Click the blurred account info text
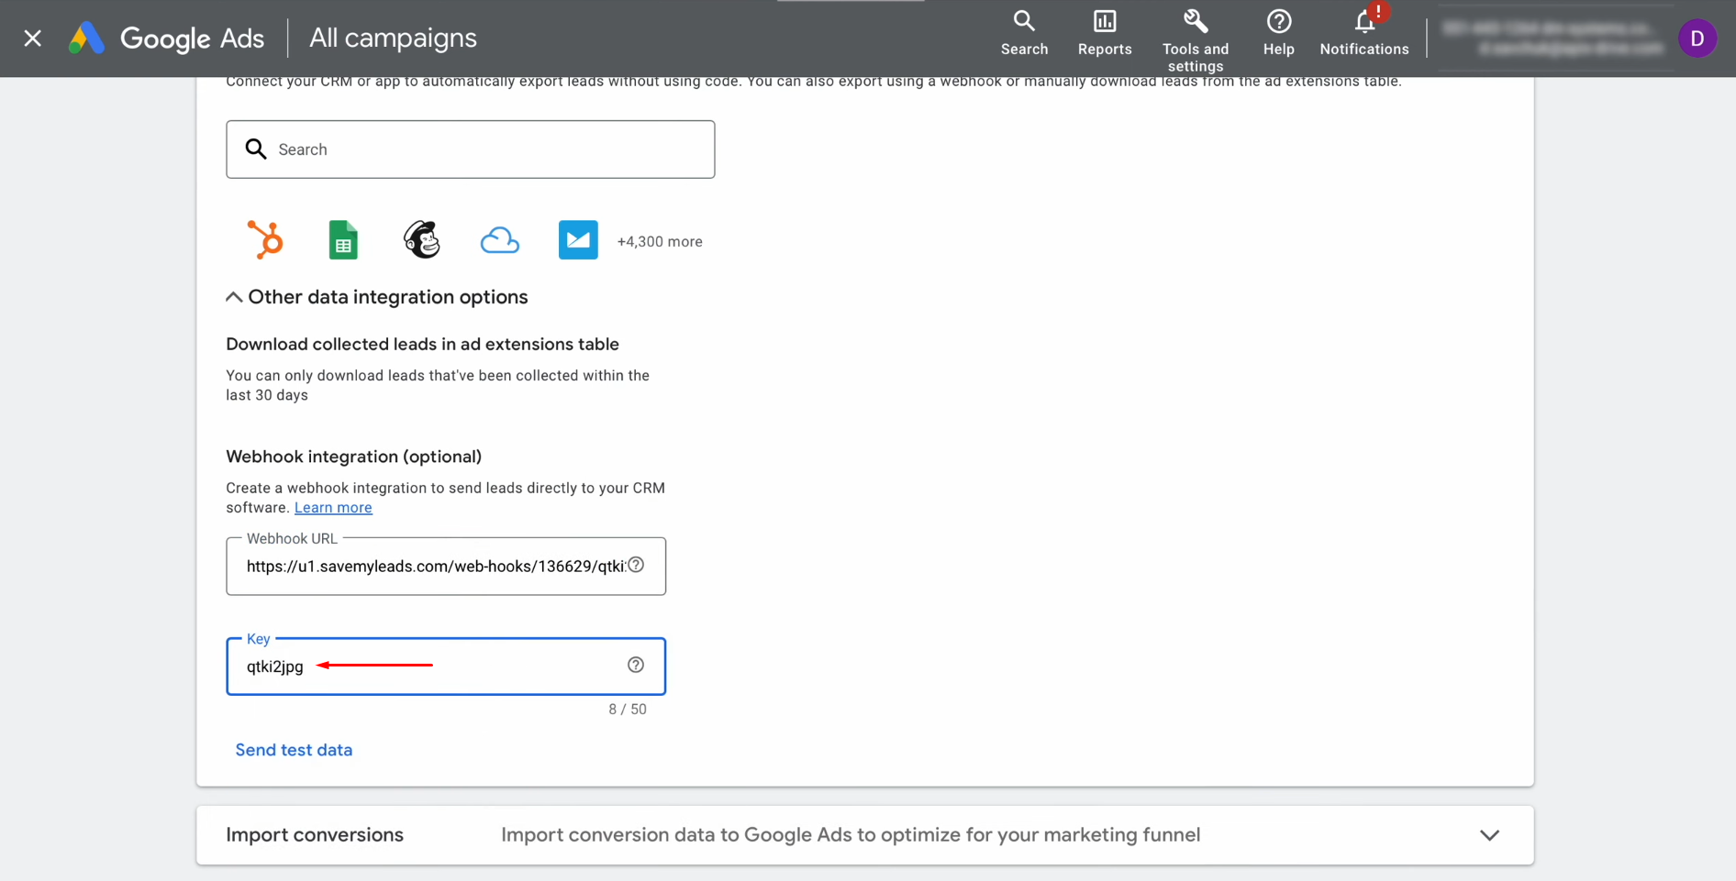Screen dimensions: 1736x881 [1552, 39]
